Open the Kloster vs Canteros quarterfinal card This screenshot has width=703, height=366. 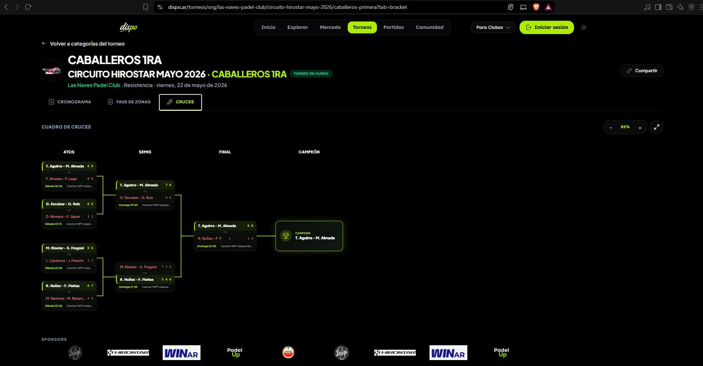point(69,258)
